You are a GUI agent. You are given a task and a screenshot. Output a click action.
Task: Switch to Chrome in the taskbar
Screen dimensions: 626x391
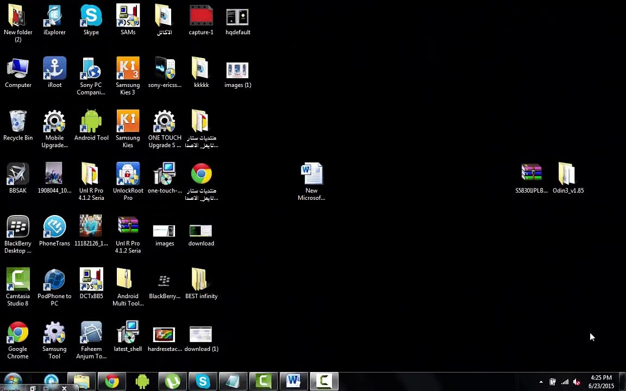click(112, 381)
